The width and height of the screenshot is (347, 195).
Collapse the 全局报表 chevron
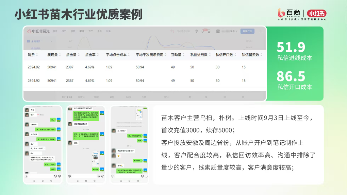coord(51,41)
